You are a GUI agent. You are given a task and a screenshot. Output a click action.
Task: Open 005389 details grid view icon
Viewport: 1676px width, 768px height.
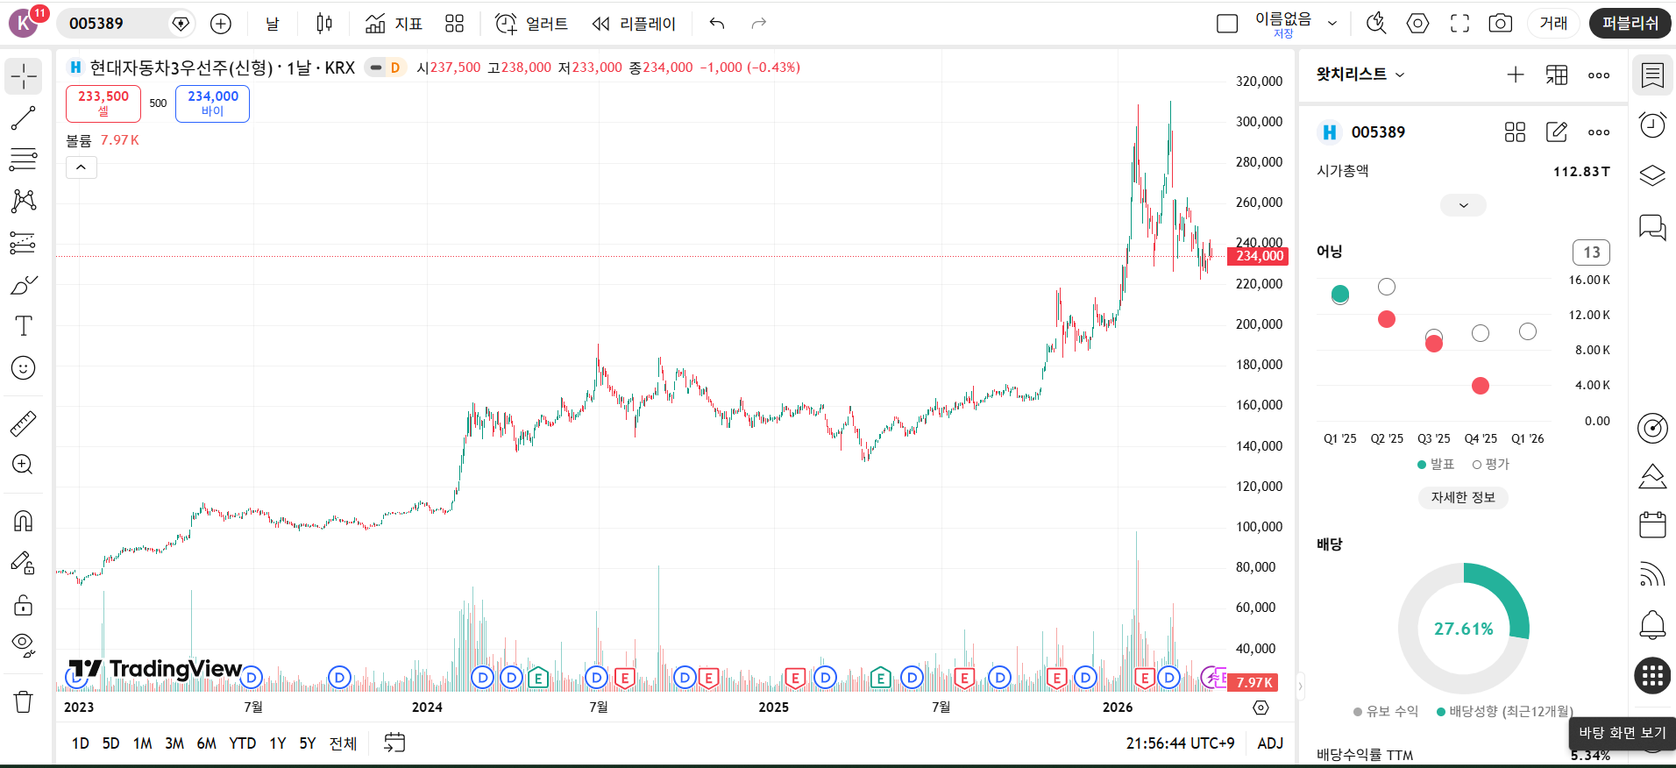click(1515, 132)
